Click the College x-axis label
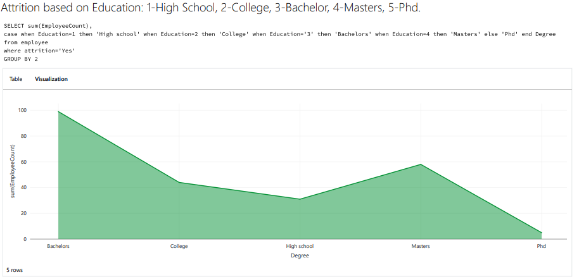This screenshot has height=277, width=579. pyautogui.click(x=179, y=246)
